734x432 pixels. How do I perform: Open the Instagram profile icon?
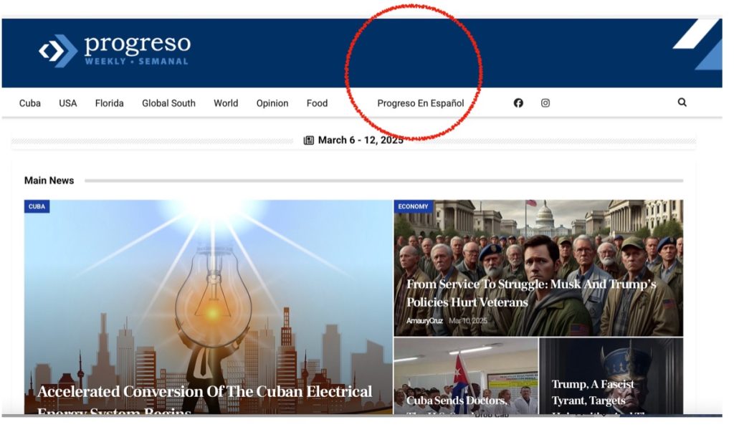(x=545, y=103)
